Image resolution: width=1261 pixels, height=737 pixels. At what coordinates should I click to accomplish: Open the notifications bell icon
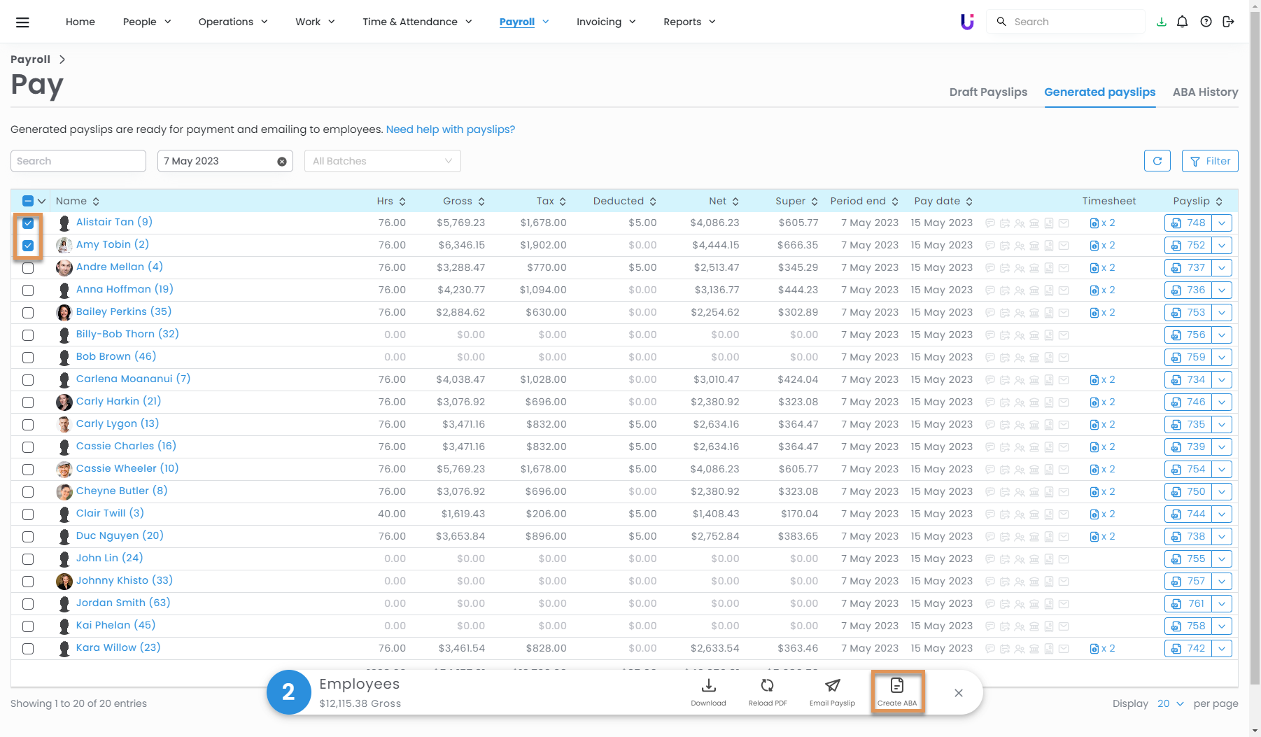click(x=1182, y=22)
